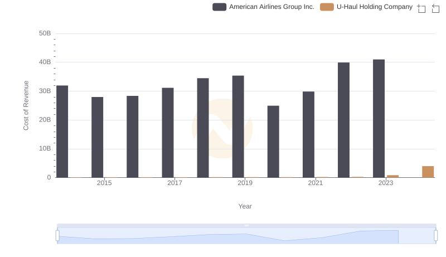Click American Airlines bar for 2023

click(379, 119)
